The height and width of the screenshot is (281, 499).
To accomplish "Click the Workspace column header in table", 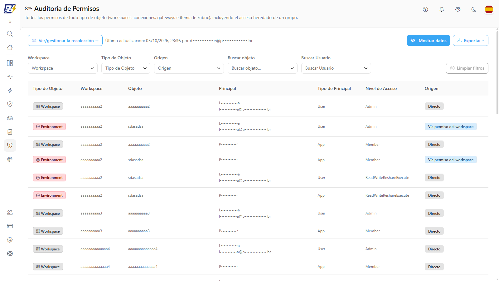I will [91, 89].
